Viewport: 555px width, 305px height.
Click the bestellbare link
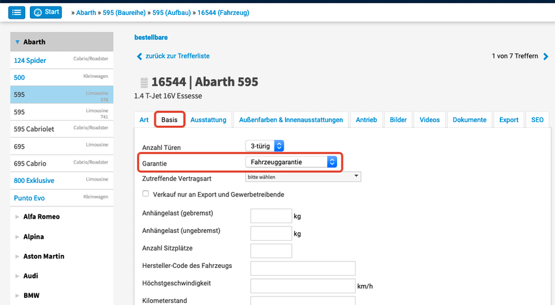tap(151, 37)
